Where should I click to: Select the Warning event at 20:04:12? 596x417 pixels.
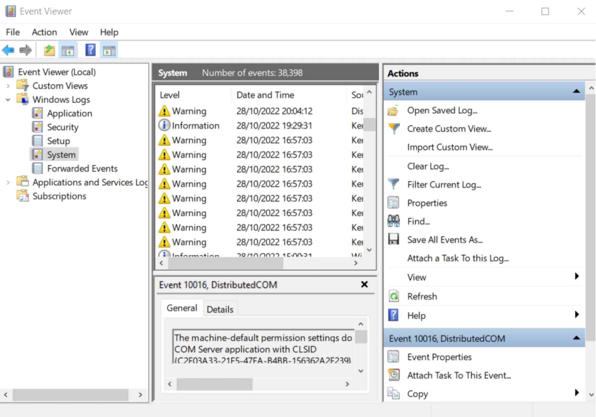(261, 111)
